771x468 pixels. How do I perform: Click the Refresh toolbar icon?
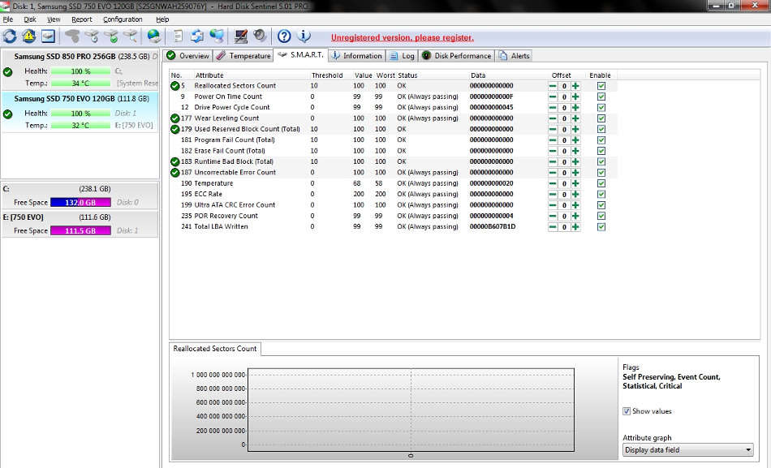pos(10,36)
